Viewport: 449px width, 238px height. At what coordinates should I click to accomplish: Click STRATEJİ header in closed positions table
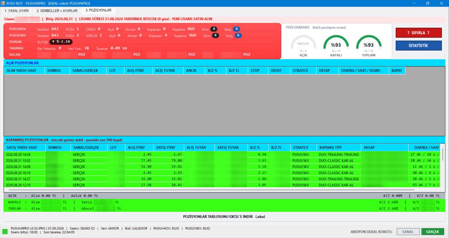303,147
